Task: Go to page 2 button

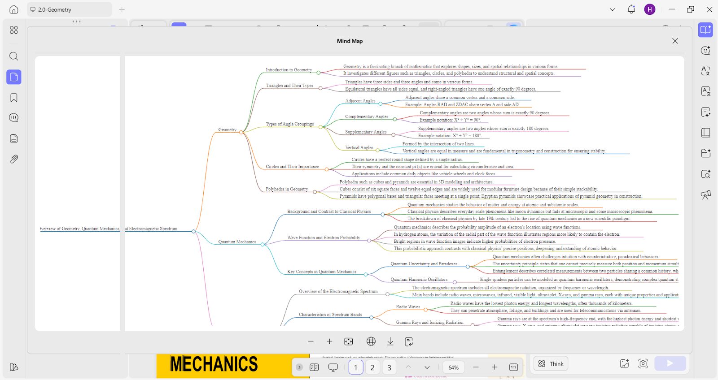Action: [x=372, y=367]
